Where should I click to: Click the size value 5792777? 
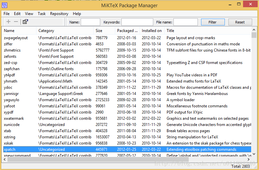point(102,50)
